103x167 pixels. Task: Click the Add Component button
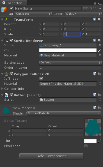(x=51, y=156)
